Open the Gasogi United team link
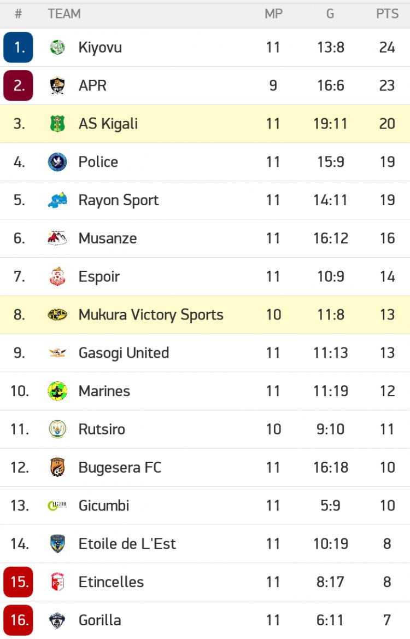This screenshot has height=639, width=410. click(x=124, y=353)
